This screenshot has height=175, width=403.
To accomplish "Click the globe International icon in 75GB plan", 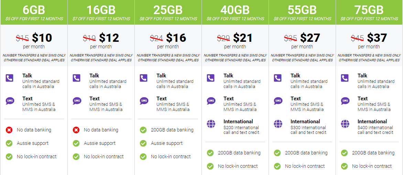I will point(345,124).
